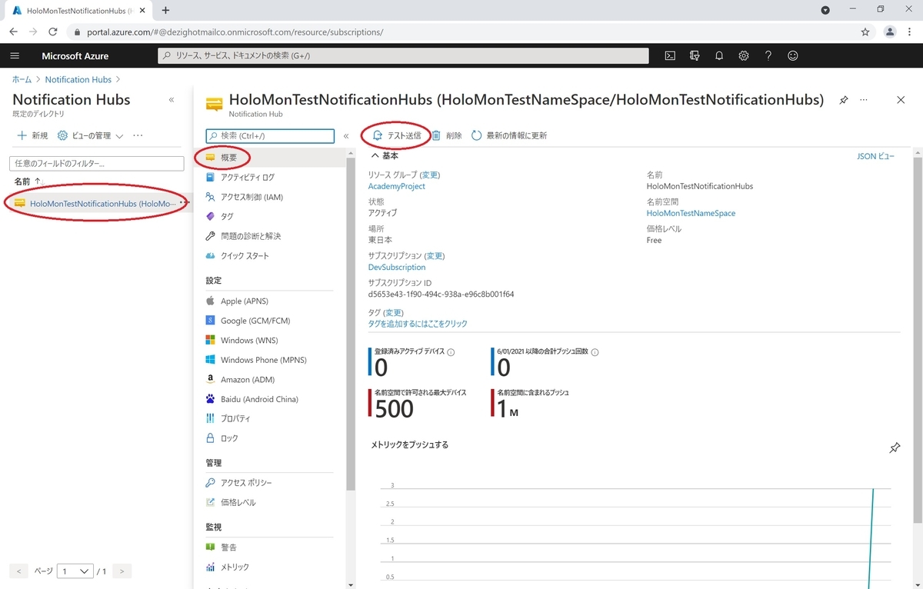Open a new browser tab
Viewport: 923px width, 589px height.
[x=165, y=10]
